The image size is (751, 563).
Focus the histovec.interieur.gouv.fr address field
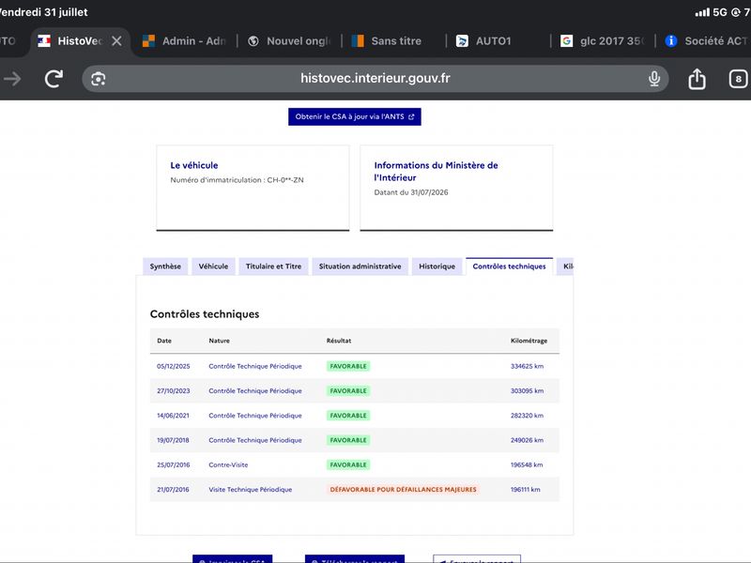point(375,79)
